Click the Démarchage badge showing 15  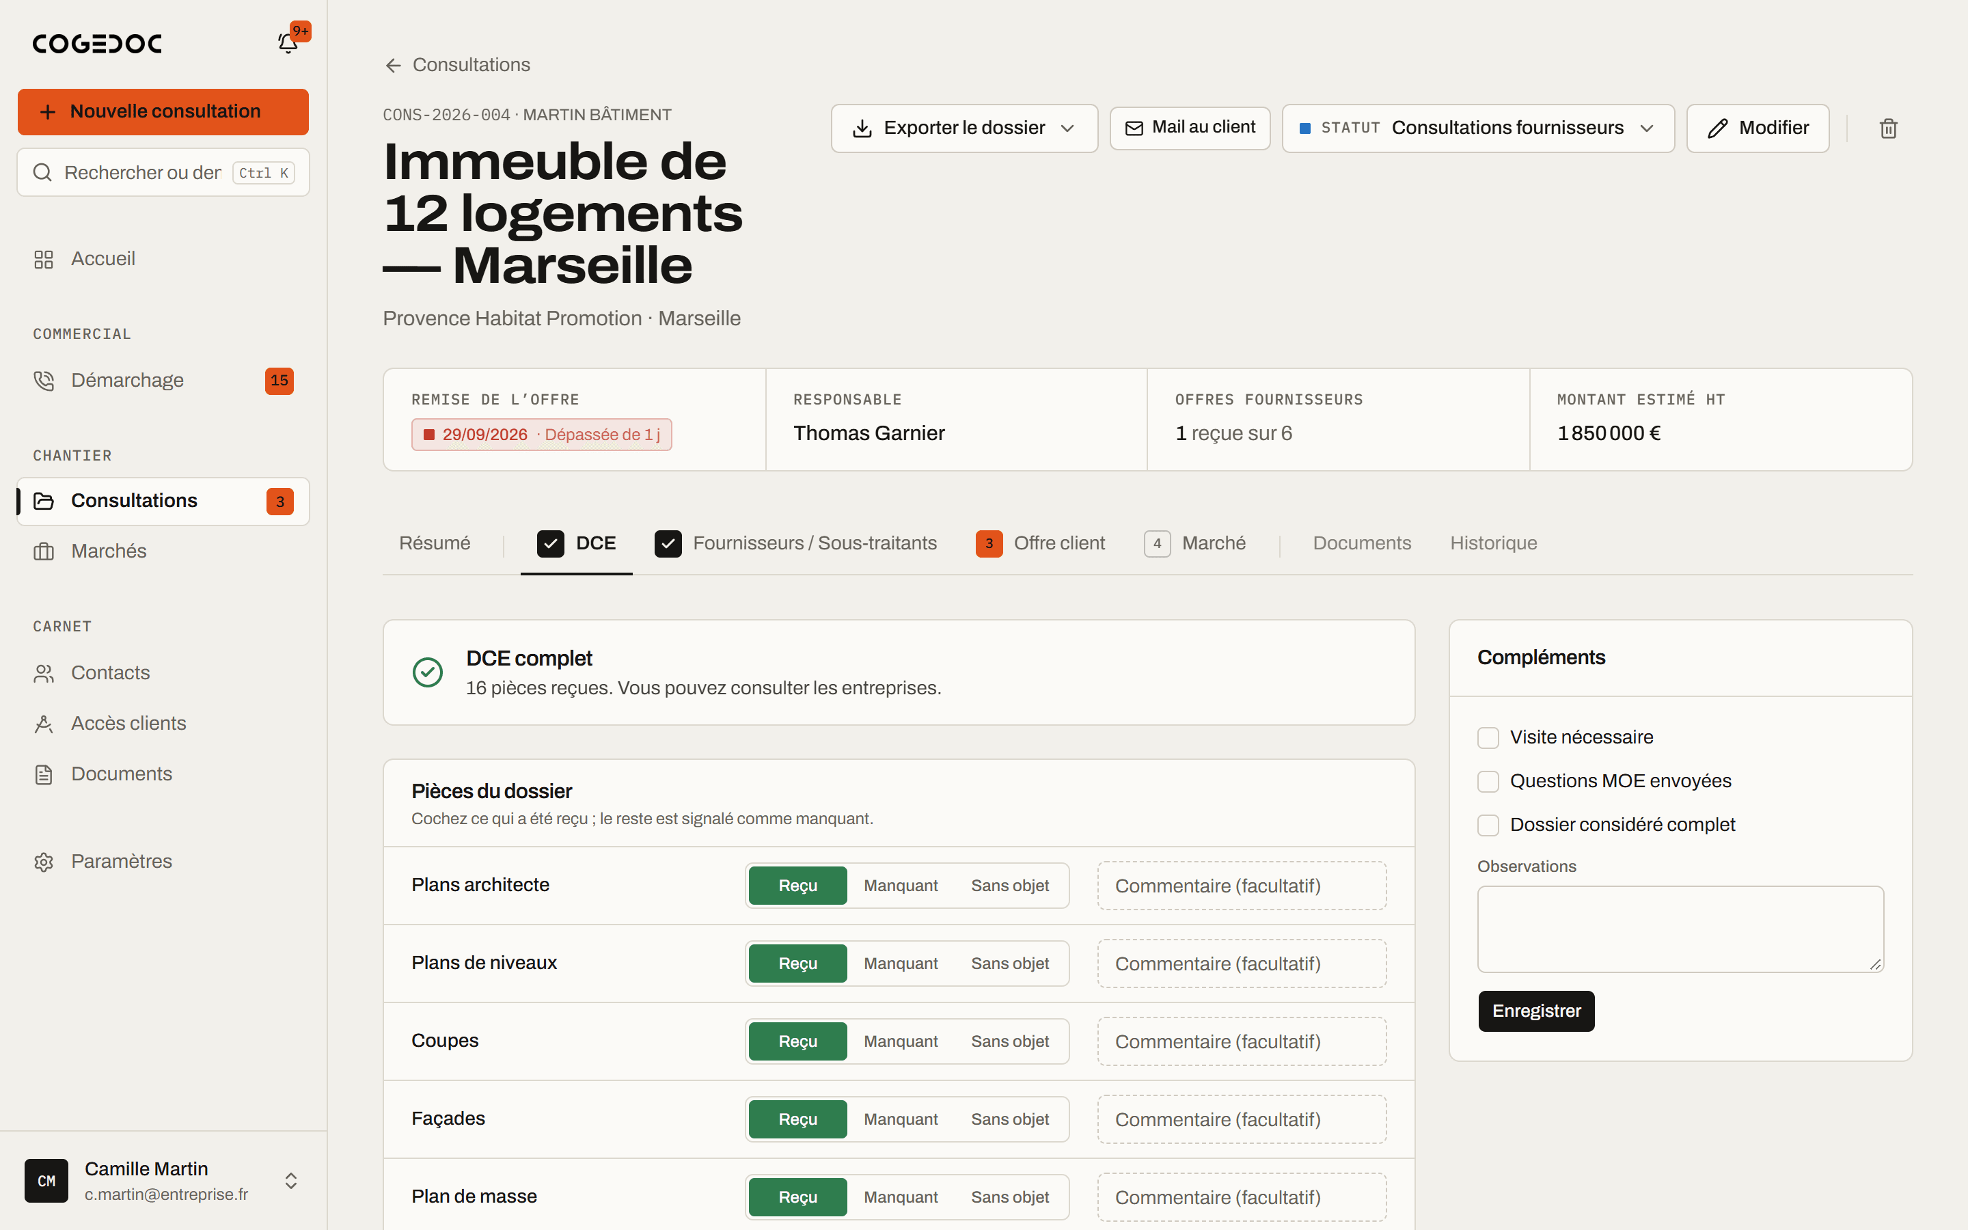coord(279,381)
